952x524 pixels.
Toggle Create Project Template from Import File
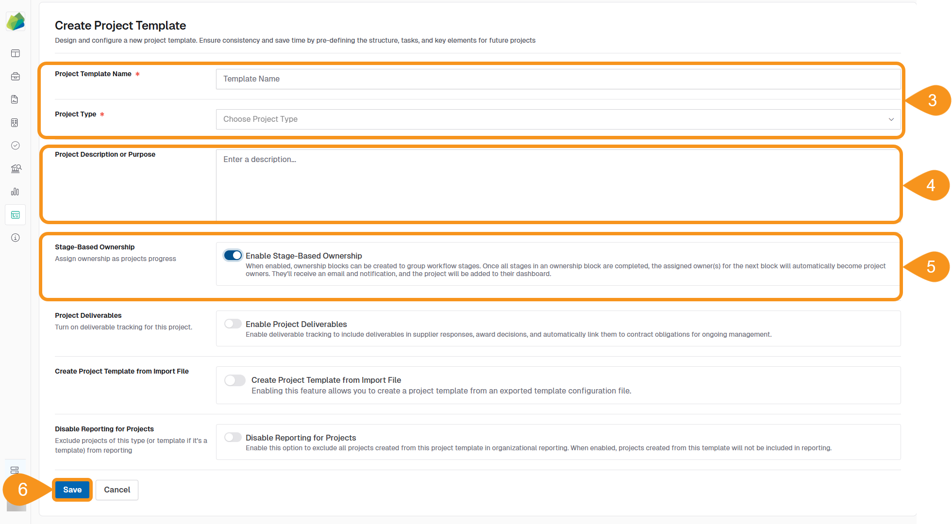235,380
